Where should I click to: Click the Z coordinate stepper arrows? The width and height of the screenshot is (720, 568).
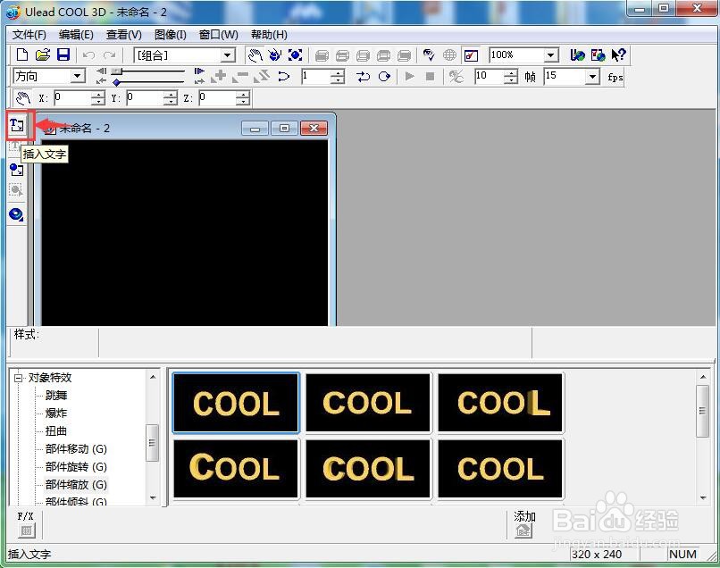click(x=243, y=98)
